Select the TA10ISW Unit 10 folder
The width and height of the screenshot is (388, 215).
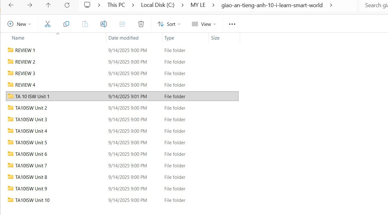32,200
